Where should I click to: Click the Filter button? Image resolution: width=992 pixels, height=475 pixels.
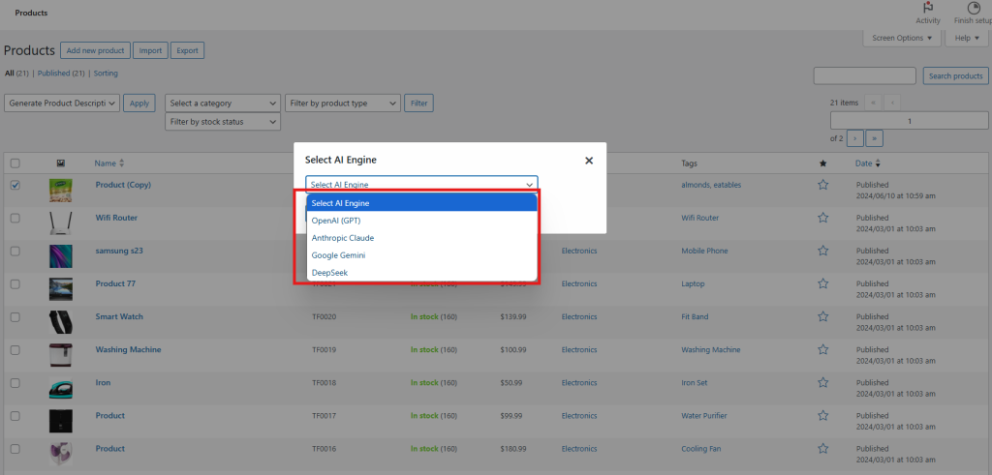point(418,103)
